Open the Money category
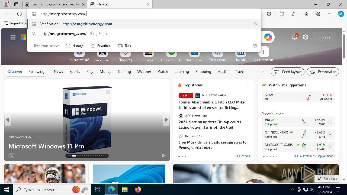Image resolution: width=347 pixels, height=195 pixels. point(105,71)
